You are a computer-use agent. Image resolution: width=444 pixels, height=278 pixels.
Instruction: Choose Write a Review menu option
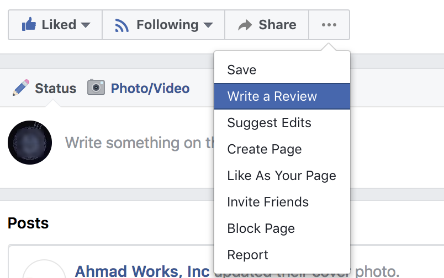click(x=272, y=96)
